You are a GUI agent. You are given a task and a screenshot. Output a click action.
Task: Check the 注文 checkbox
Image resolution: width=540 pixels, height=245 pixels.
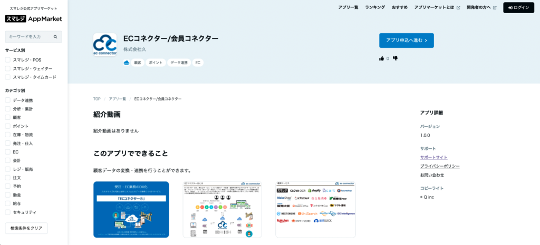click(7, 178)
